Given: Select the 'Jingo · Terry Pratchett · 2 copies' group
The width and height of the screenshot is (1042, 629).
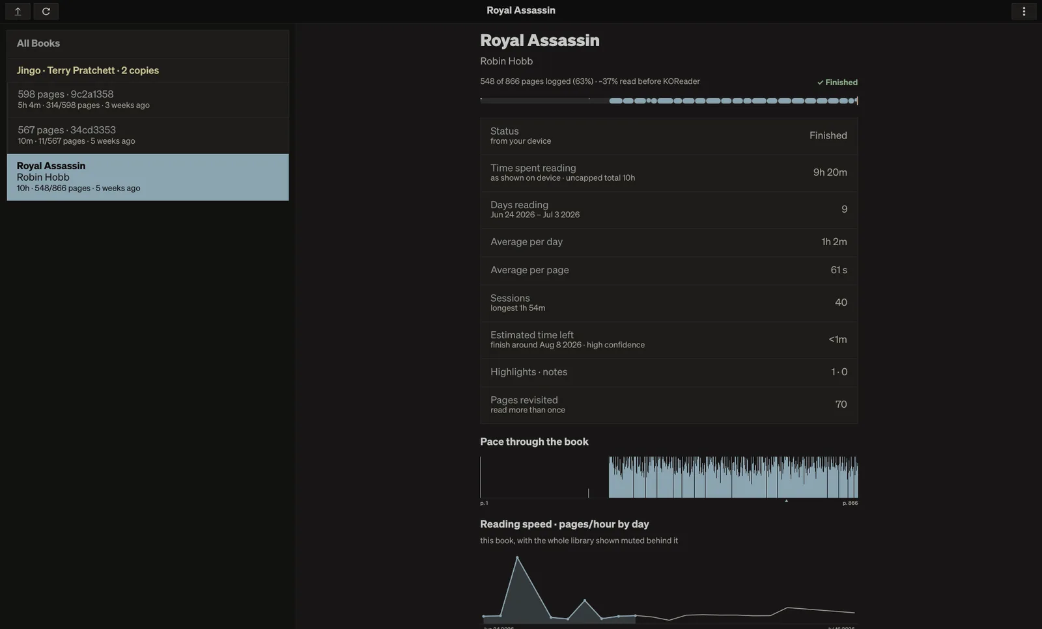Looking at the screenshot, I should tap(148, 70).
